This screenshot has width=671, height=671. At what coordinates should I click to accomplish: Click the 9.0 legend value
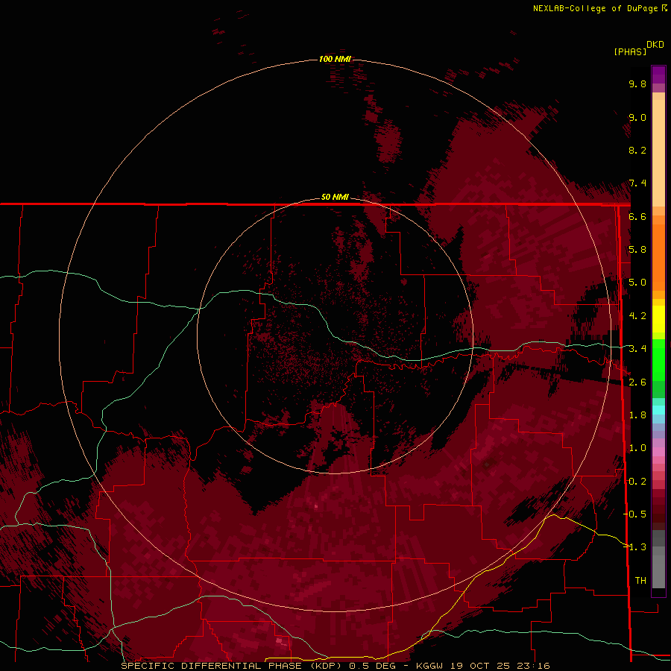(637, 117)
